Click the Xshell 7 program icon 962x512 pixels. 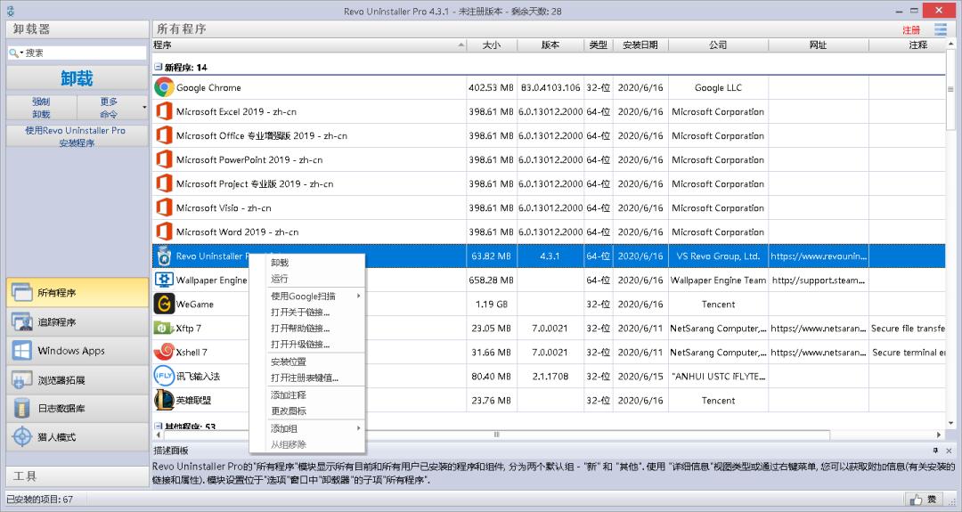coord(164,352)
